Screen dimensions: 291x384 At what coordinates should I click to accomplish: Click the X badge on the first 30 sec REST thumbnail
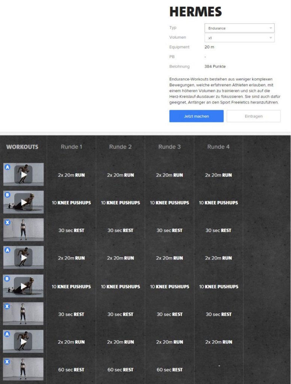point(7,223)
